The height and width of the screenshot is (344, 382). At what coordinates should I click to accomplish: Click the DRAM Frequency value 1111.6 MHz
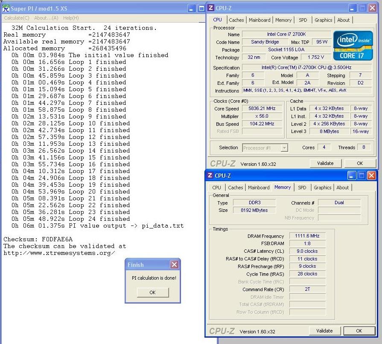tap(307, 236)
